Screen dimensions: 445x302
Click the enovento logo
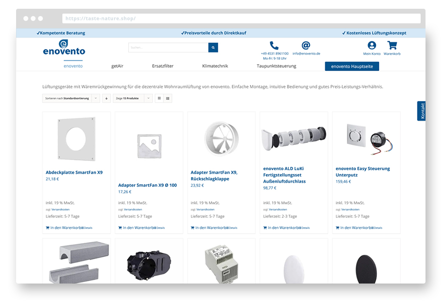pyautogui.click(x=64, y=47)
